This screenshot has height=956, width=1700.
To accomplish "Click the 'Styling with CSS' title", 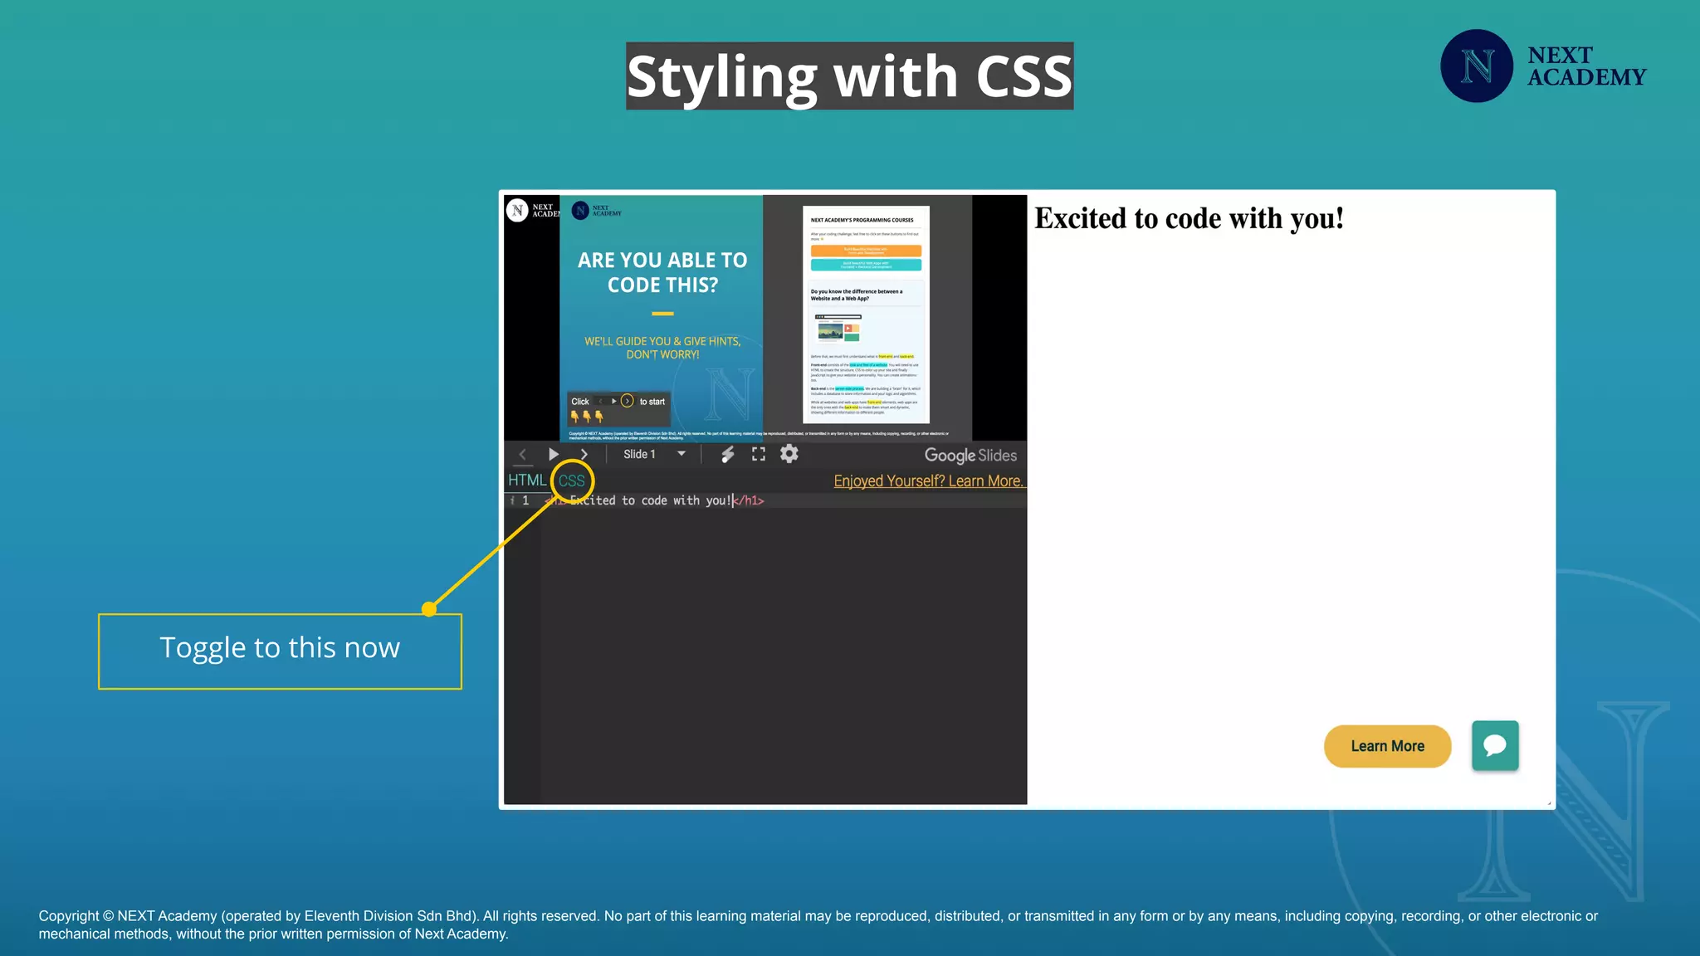I will (x=849, y=76).
